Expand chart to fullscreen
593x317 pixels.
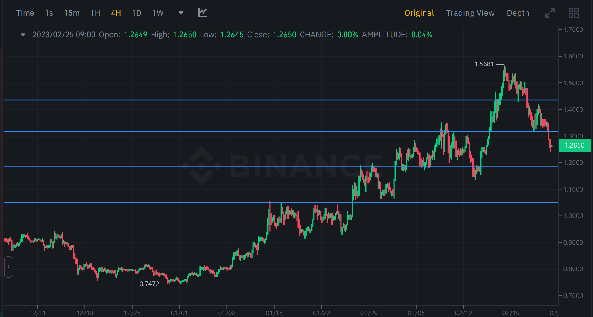550,13
